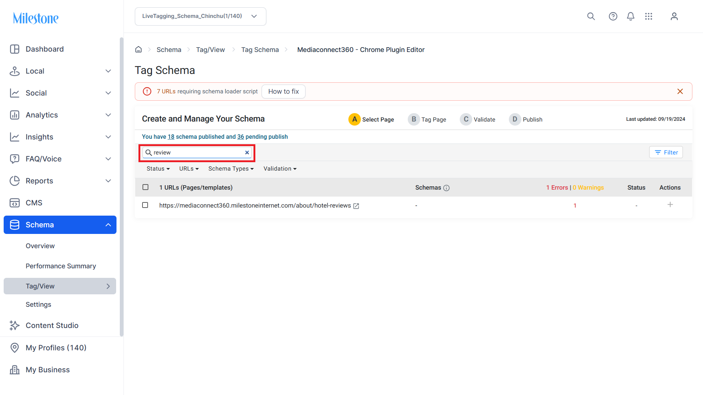Click the Social sidebar icon

click(x=15, y=93)
